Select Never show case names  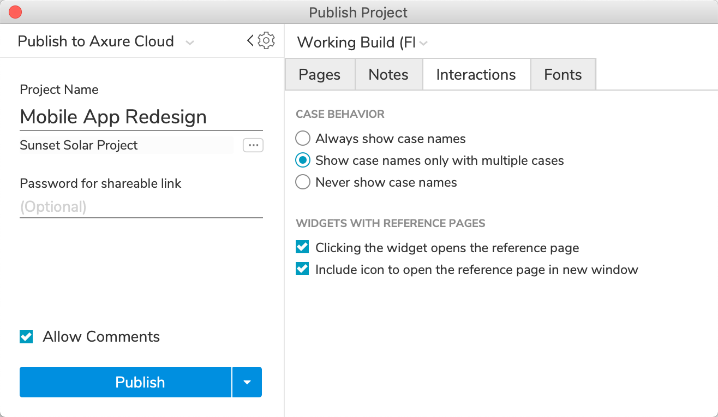[x=303, y=182]
